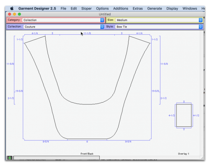Click the horizontal scrollbar at window bottom
Screen dimensions: 210x166
point(56,158)
